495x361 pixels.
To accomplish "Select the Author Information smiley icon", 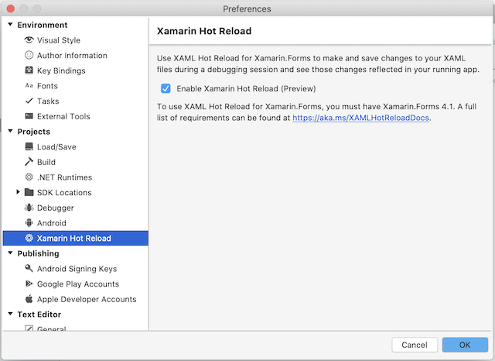I will tap(29, 55).
